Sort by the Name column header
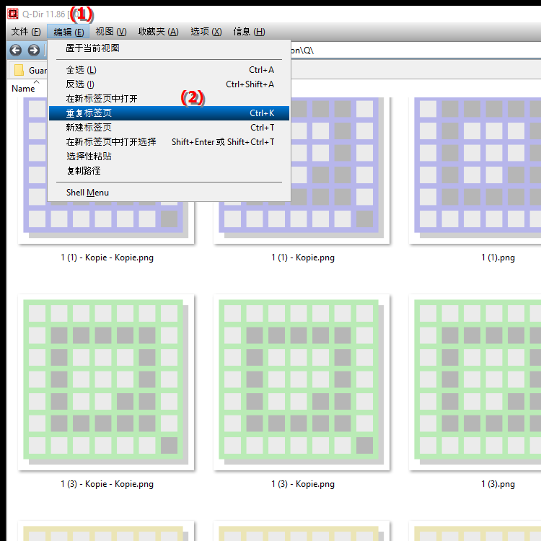 (x=23, y=88)
